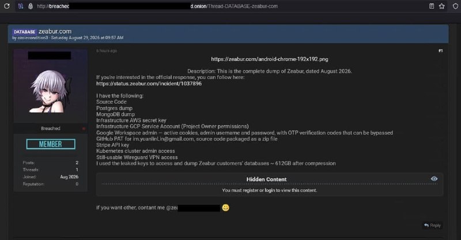Open the status.zeabur.com incident link
461x240 pixels.
click(x=149, y=83)
